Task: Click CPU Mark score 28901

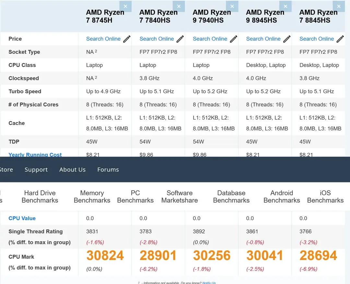Action: point(158,256)
